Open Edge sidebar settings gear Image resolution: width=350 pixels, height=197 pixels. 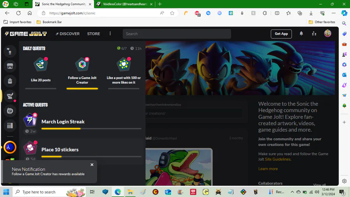[x=344, y=181]
